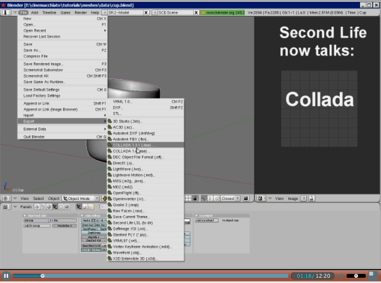Open the Panels menu in buttons header
Image resolution: width=381 pixels, height=283 pixels.
(26, 207)
